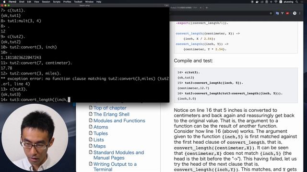The image size is (307, 172).
Task: Click the page icon beside 'Maps'
Action: tap(91, 146)
